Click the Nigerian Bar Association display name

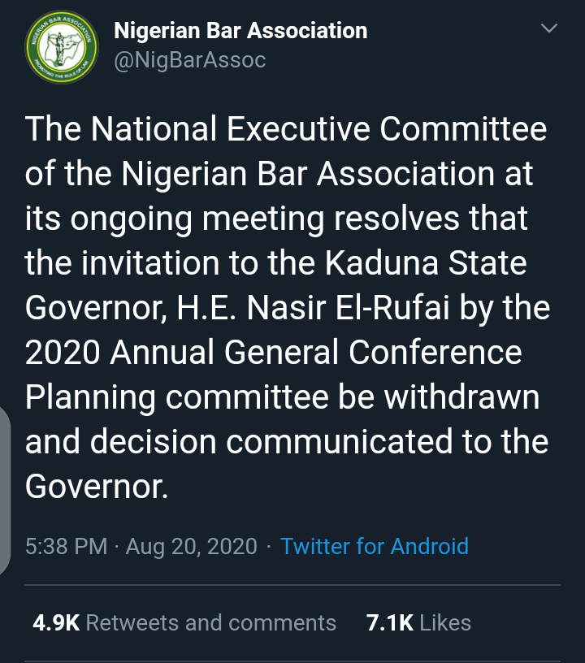[x=240, y=31]
